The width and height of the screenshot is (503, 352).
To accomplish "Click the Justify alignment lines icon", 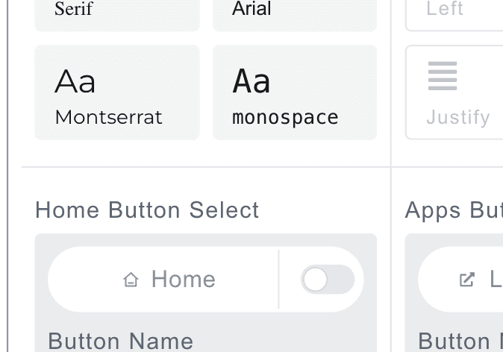I will 443,77.
